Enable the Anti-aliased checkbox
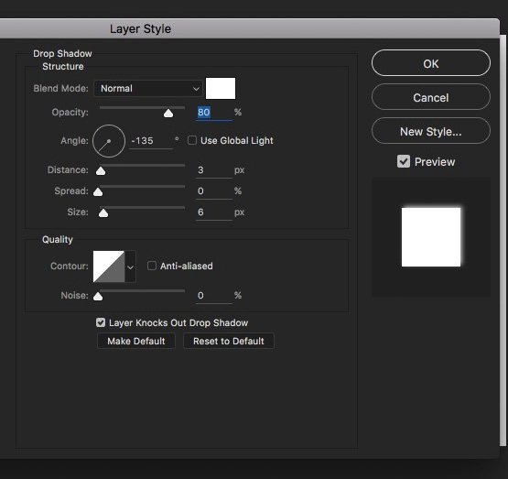The height and width of the screenshot is (479, 508). pos(152,266)
